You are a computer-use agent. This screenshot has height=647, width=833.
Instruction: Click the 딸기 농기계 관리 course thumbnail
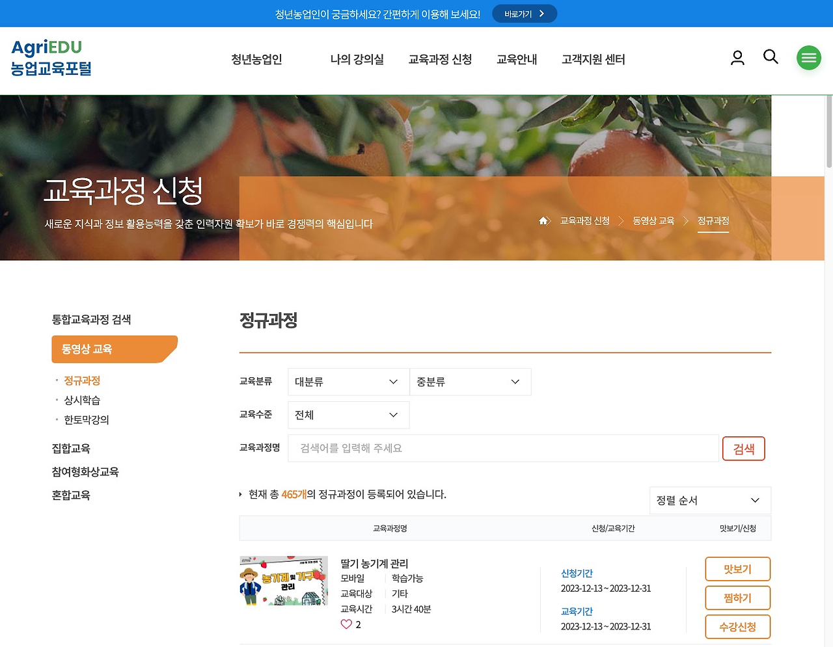(x=284, y=580)
